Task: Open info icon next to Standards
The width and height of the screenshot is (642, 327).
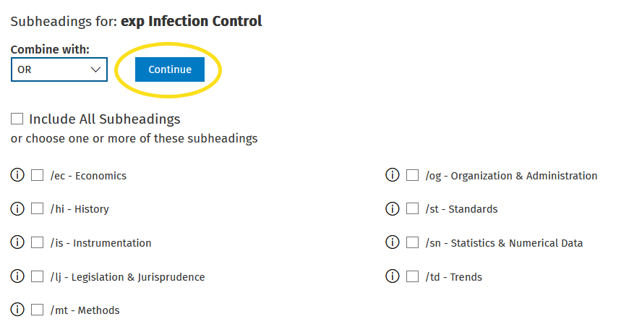Action: click(x=393, y=208)
